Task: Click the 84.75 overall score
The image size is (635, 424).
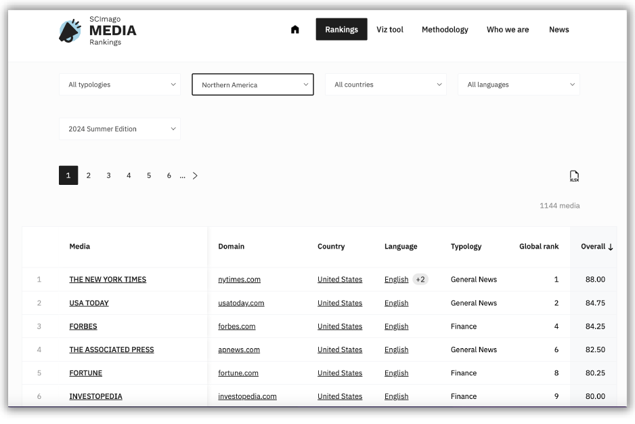Action: pyautogui.click(x=595, y=303)
